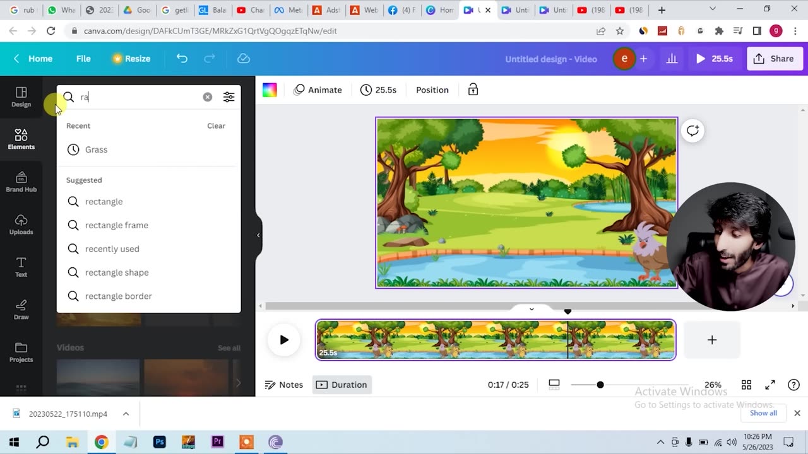This screenshot has width=808, height=454.
Task: Toggle the Duration timeline view
Action: coord(342,385)
